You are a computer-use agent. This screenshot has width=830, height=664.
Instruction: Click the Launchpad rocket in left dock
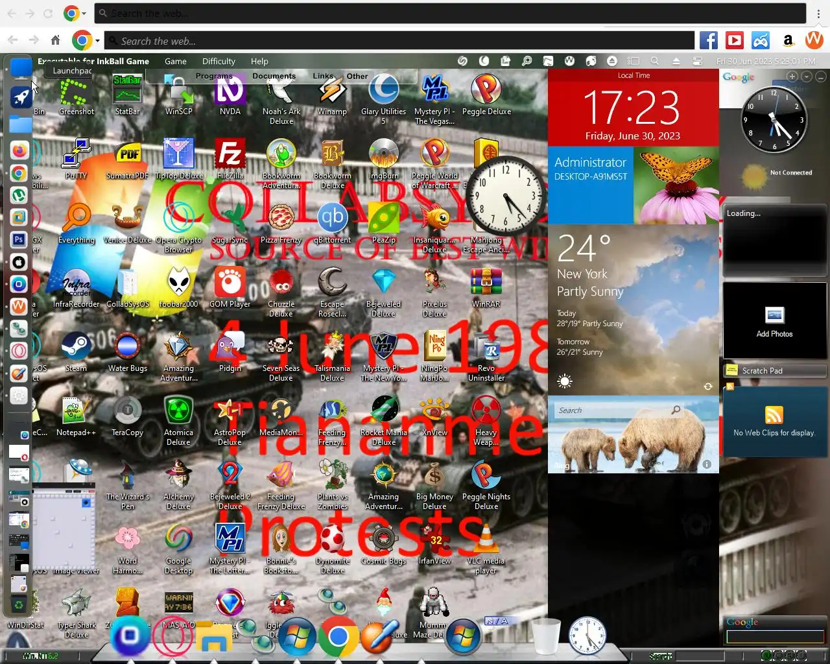point(21,97)
